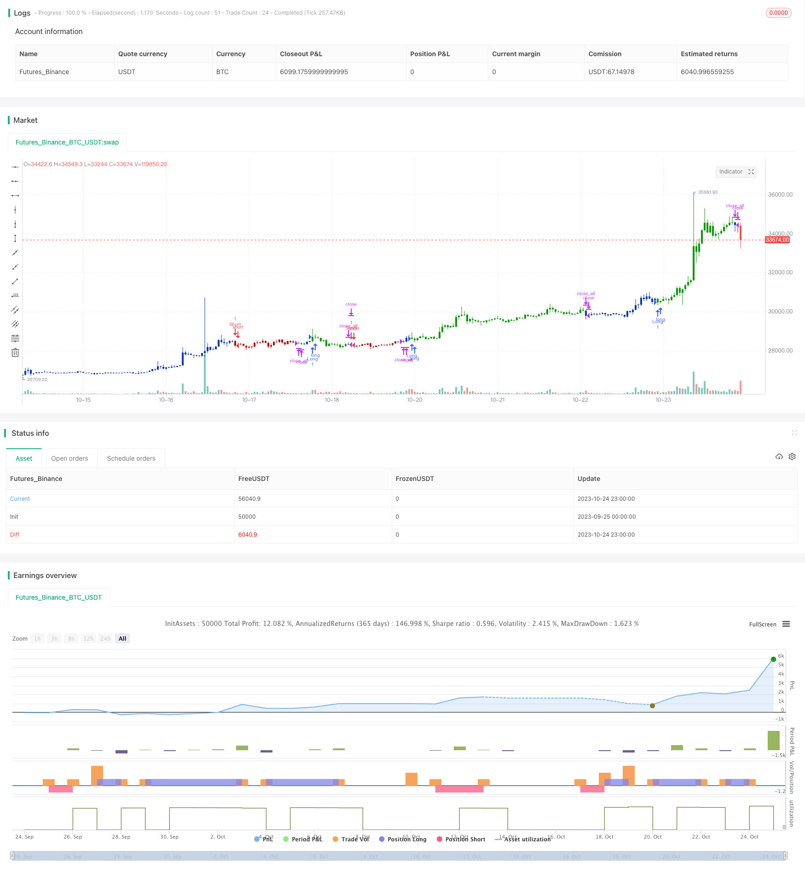Screen dimensions: 805x874
Task: Click the 33674.00 current price label
Action: click(x=777, y=240)
